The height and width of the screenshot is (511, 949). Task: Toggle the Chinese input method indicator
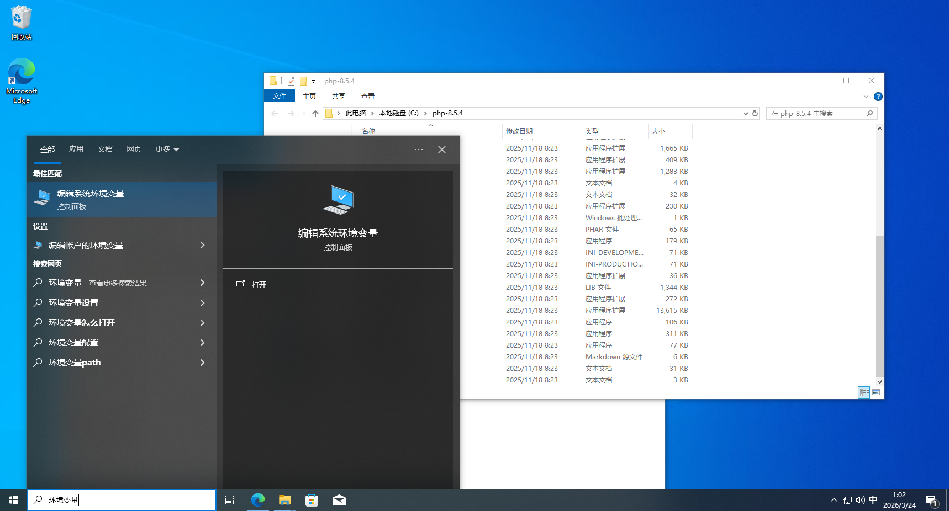873,500
